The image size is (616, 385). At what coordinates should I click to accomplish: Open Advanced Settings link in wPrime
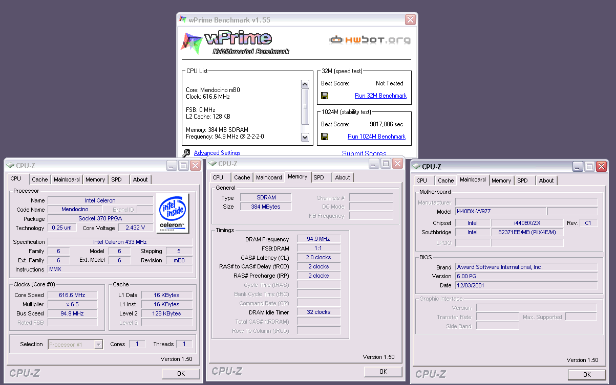click(217, 153)
